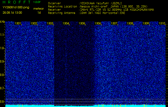Click the 0.9 kHz frequency label
The width and height of the screenshot is (168, 107).
tap(2, 62)
